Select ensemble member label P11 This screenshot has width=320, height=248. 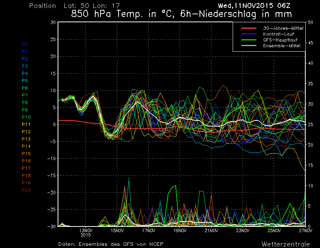(26, 125)
